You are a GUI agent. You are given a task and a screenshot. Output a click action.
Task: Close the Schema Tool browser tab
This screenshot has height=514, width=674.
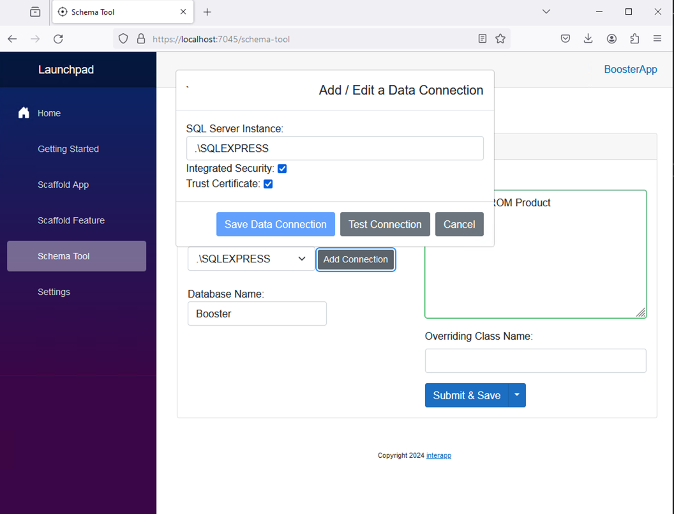click(x=183, y=11)
